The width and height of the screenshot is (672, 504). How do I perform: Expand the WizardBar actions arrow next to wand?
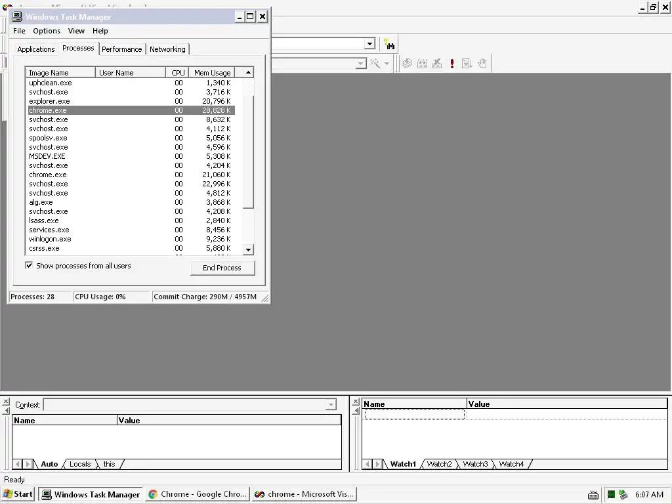pyautogui.click(x=387, y=64)
